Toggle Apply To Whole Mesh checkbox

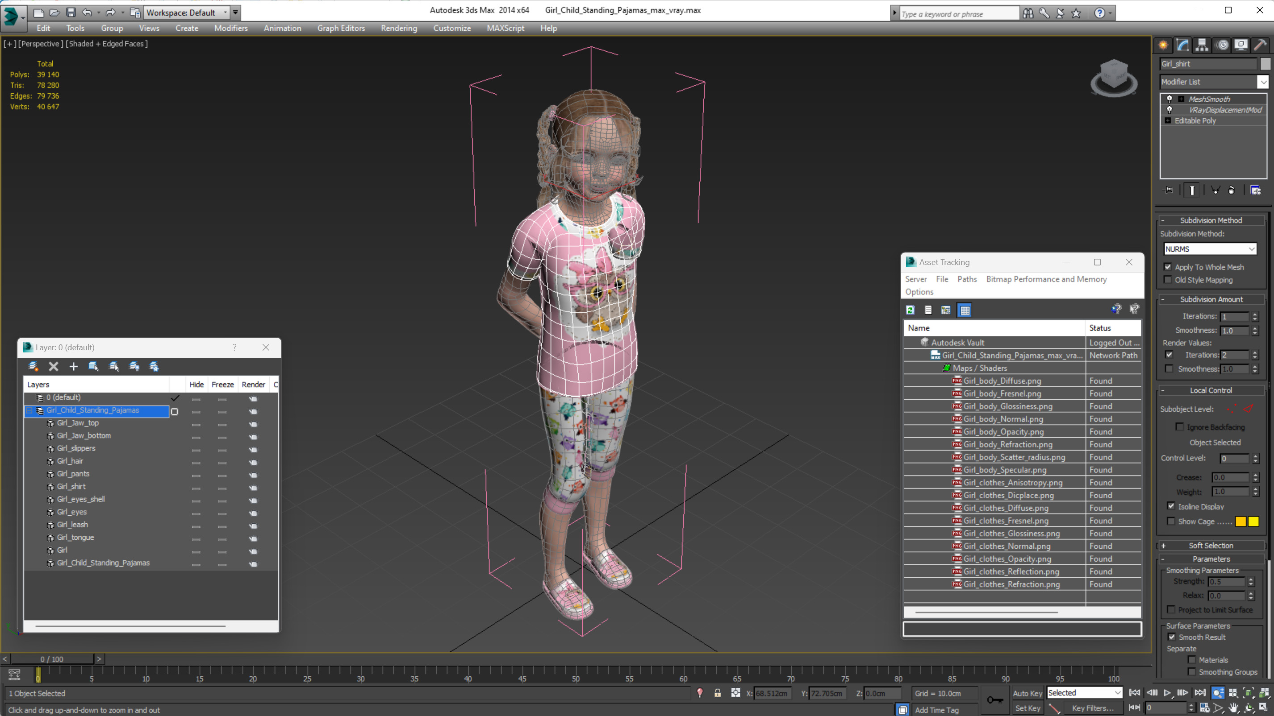(1168, 267)
